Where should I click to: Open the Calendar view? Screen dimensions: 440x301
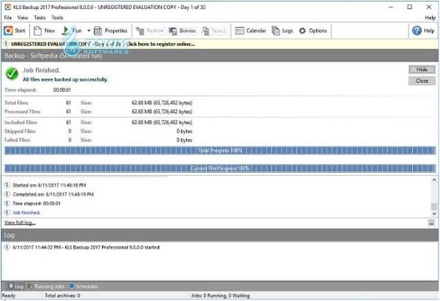click(251, 31)
